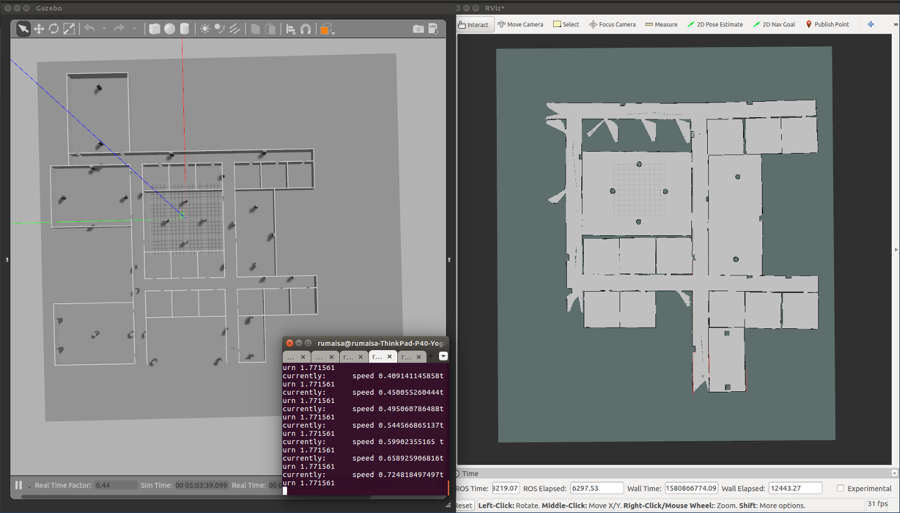Open the undo history dropdown arrow
Image resolution: width=900 pixels, height=513 pixels.
[104, 28]
